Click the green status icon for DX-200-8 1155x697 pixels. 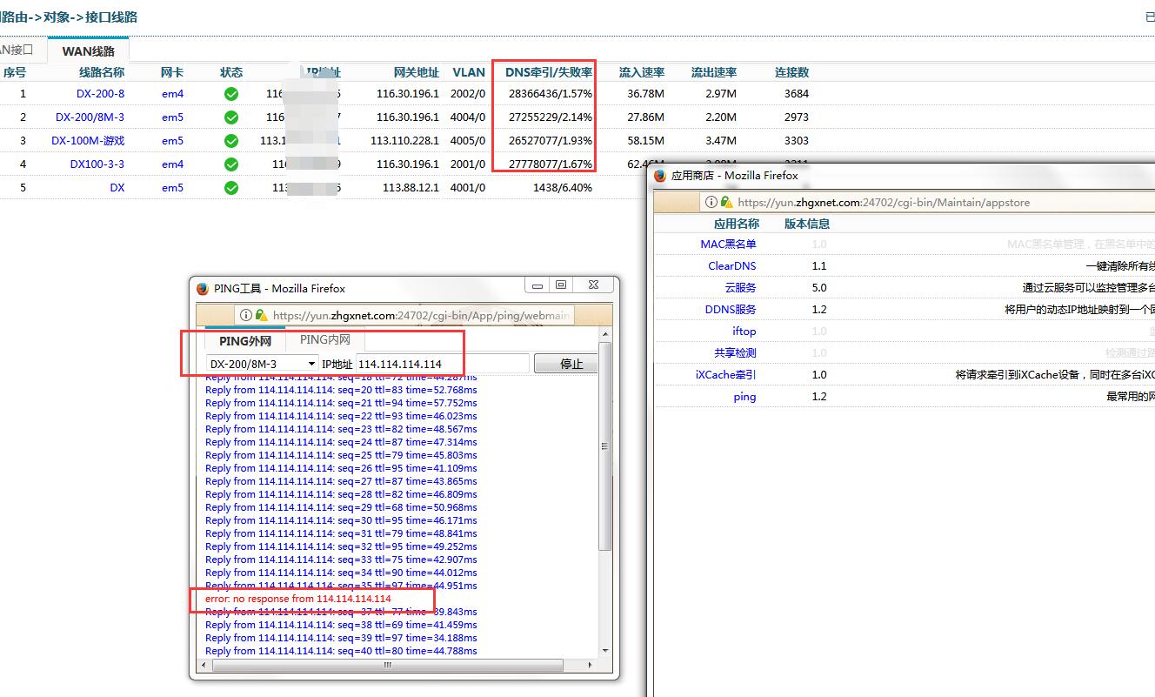(x=231, y=94)
